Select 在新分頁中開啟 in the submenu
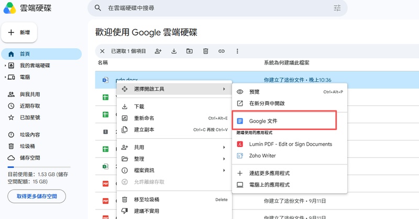Screen dimensions: 419x219 [x=290, y=103]
